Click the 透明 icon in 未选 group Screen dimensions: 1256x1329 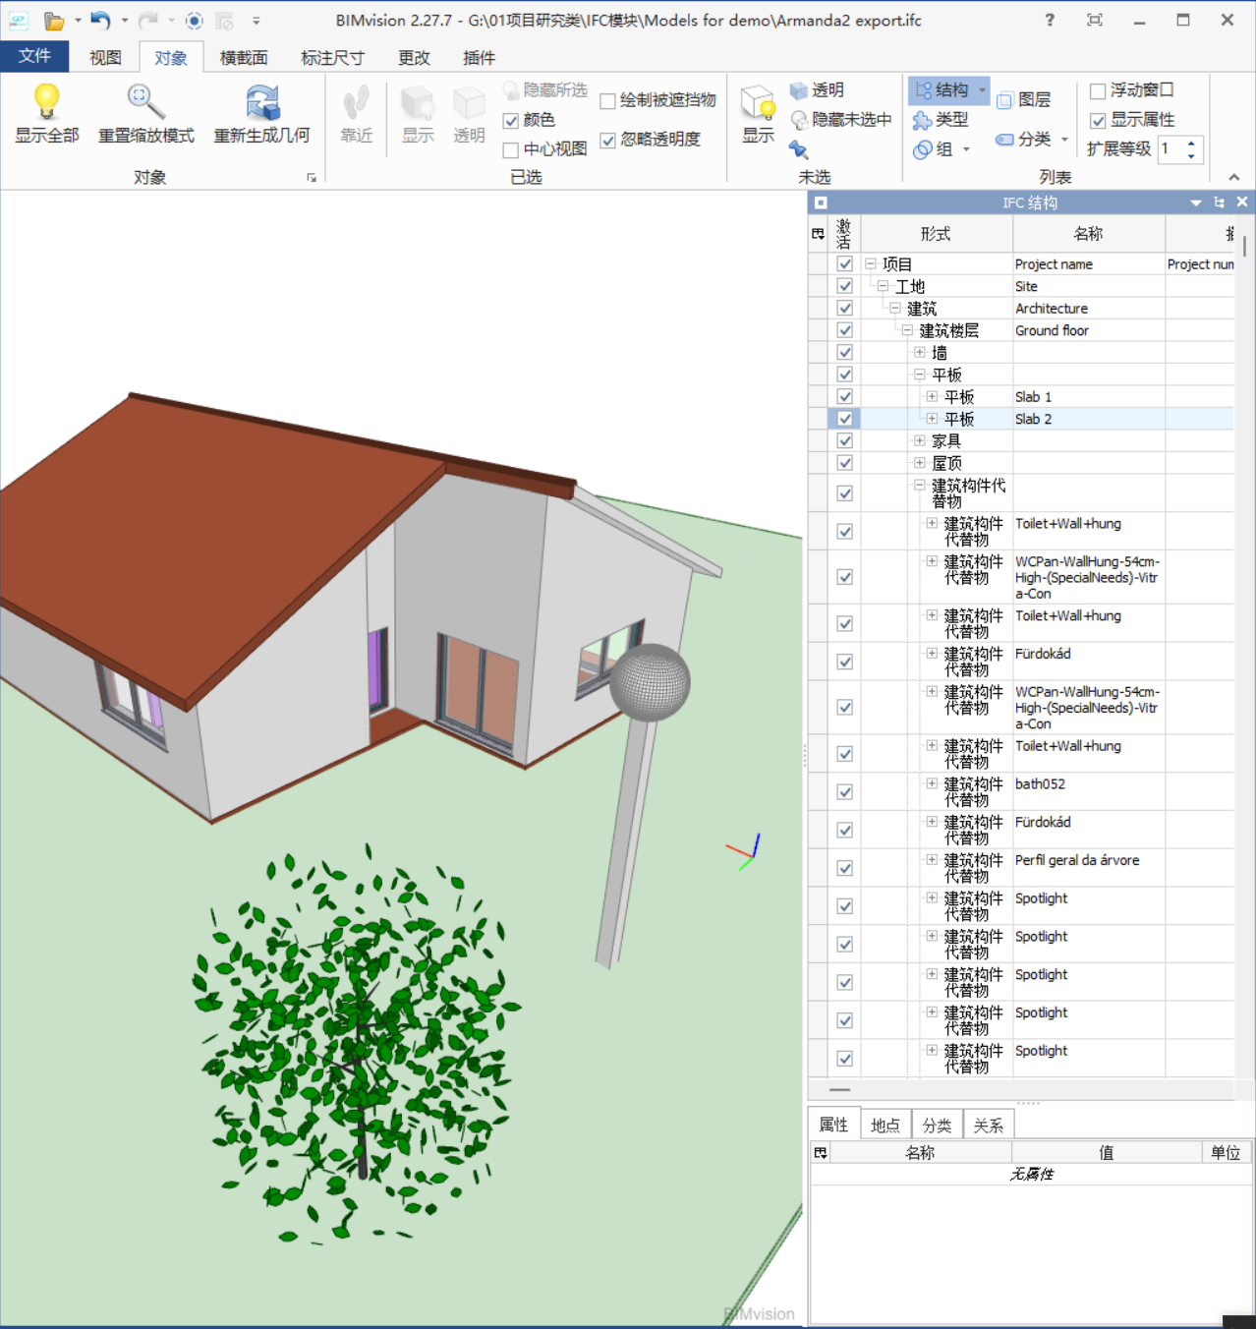click(x=798, y=90)
